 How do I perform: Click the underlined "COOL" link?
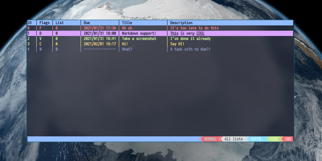pos(200,33)
